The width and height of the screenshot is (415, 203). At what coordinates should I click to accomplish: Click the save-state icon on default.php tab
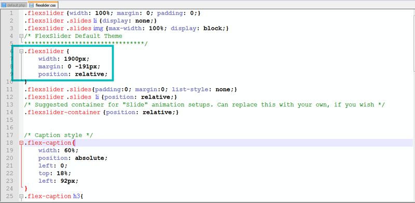[x=4, y=5]
